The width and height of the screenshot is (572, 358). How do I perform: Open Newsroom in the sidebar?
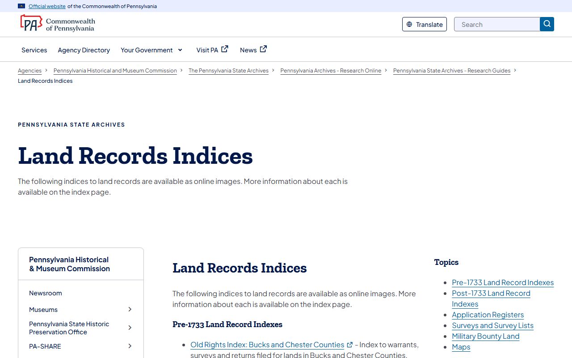46,293
